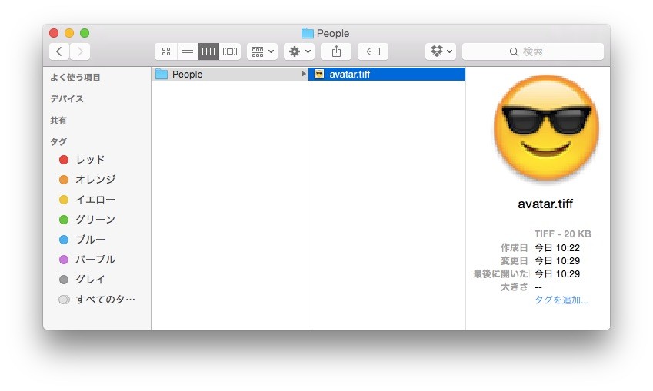
Task: Click the タグを追加... link
Action: pyautogui.click(x=561, y=300)
